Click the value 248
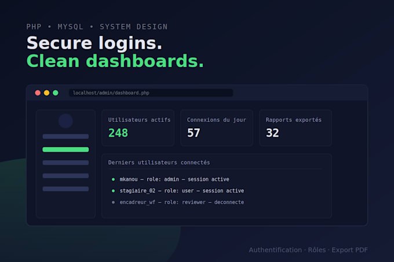 (118, 133)
